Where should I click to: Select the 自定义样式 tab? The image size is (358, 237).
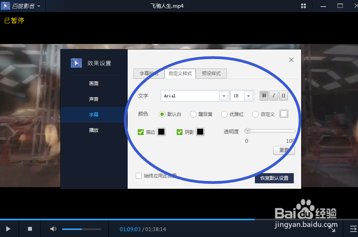[x=180, y=74]
